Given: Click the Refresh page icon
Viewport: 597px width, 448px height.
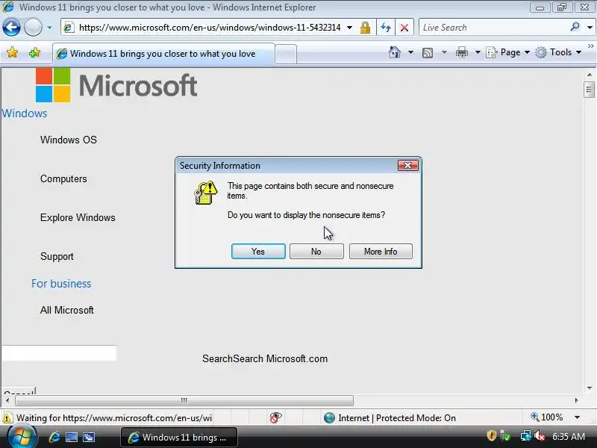Looking at the screenshot, I should (386, 28).
